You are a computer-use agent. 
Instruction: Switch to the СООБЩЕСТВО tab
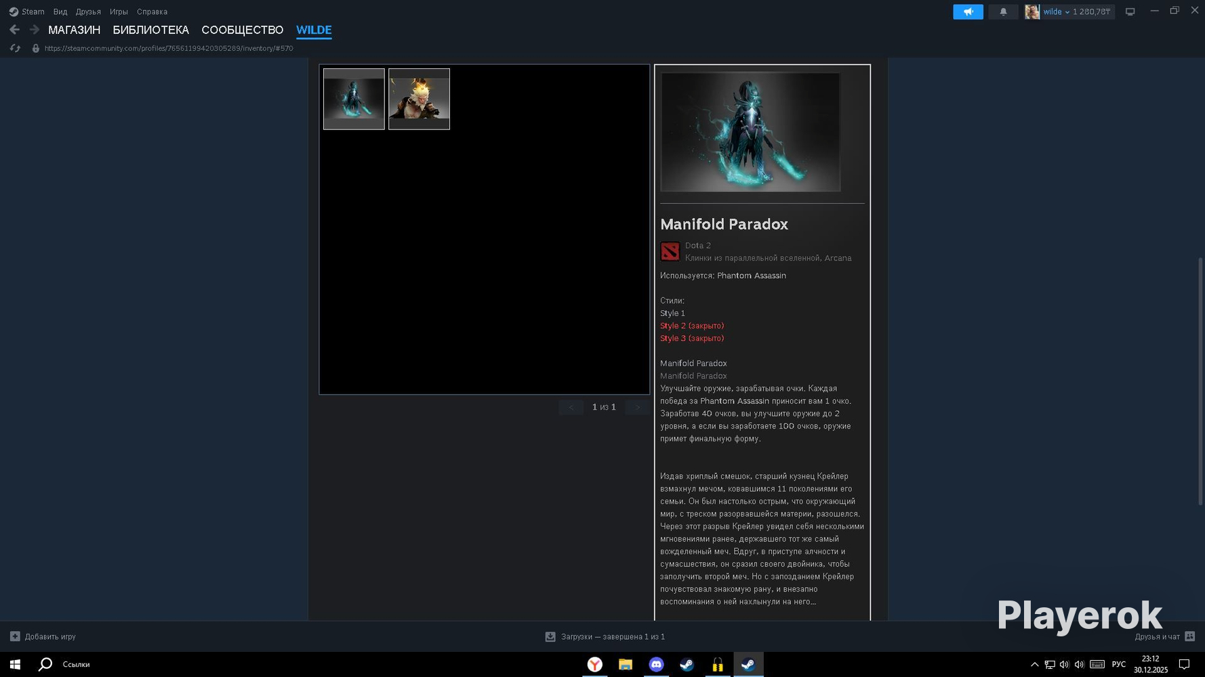242,30
